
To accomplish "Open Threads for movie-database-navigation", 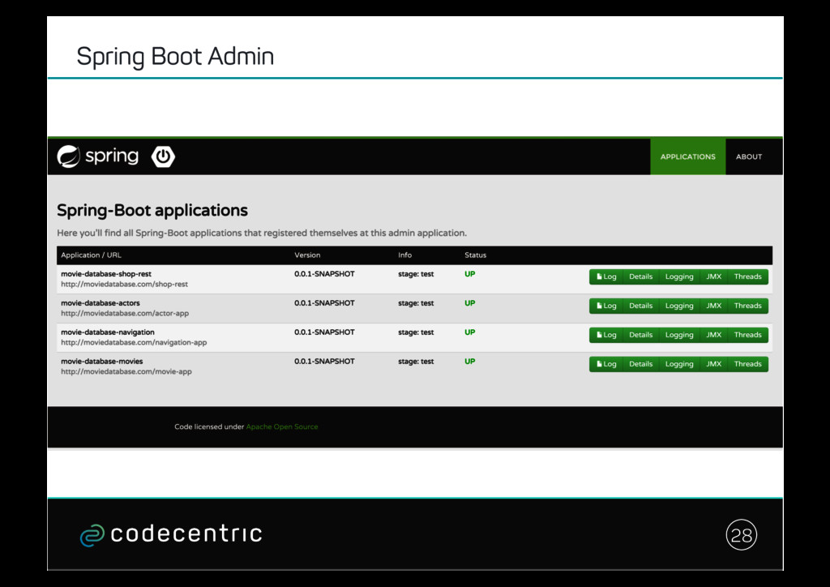I will tap(747, 335).
